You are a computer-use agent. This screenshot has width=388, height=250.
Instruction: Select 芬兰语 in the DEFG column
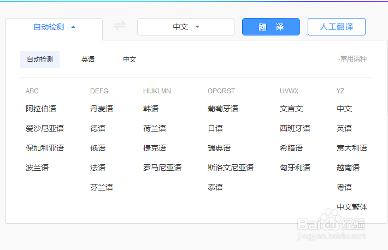tap(102, 187)
